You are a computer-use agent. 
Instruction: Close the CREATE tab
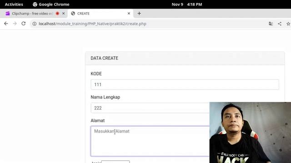point(129,14)
